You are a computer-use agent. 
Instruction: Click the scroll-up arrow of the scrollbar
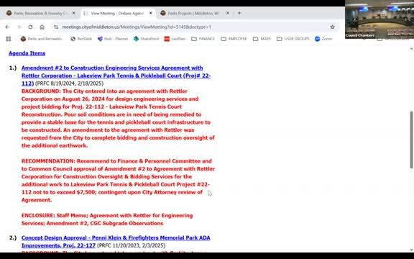point(411,49)
